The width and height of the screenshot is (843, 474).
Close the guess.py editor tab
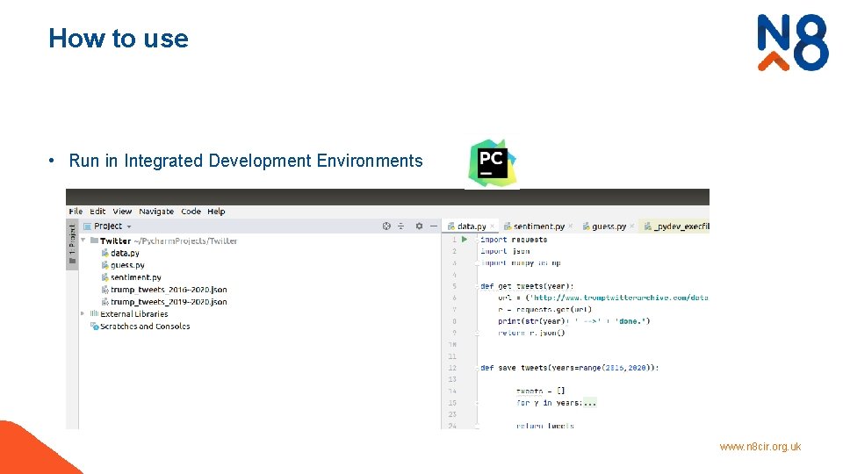pyautogui.click(x=631, y=226)
